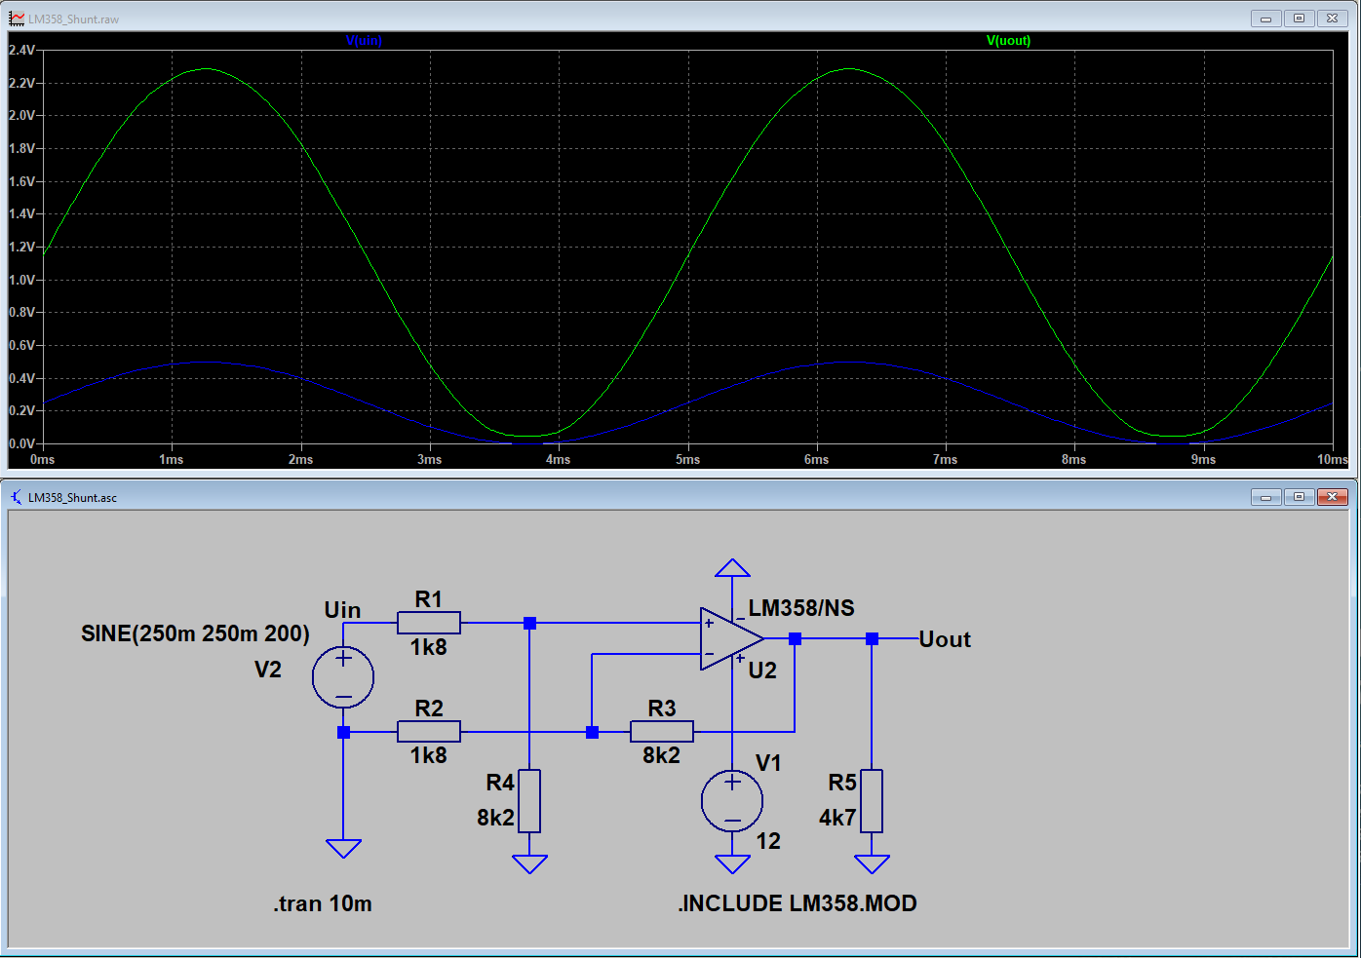Select the V1 12V supply source symbol
The height and width of the screenshot is (958, 1361).
pyautogui.click(x=732, y=801)
